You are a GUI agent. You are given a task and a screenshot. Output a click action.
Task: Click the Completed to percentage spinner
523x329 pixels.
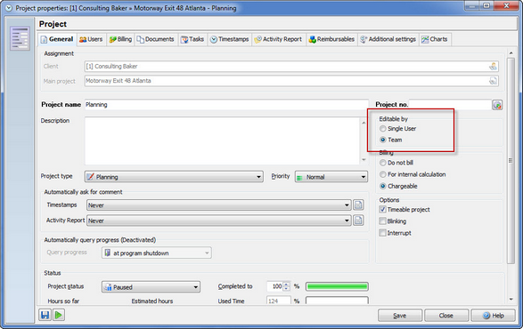(286, 286)
